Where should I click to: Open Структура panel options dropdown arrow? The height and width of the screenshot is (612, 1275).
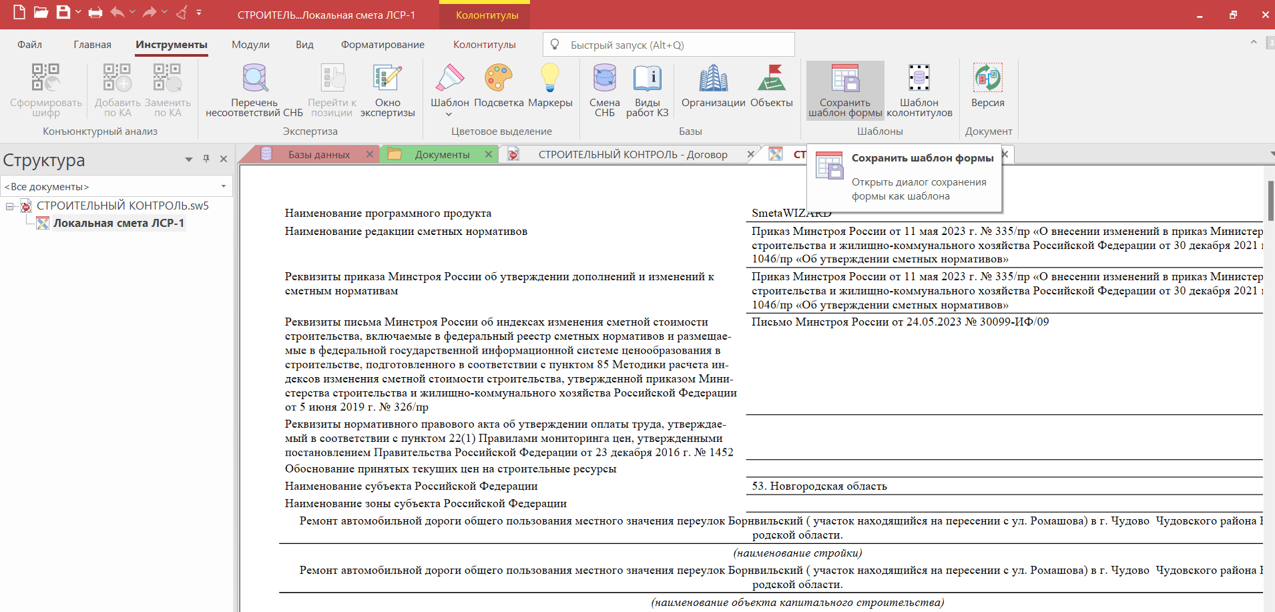(x=189, y=160)
